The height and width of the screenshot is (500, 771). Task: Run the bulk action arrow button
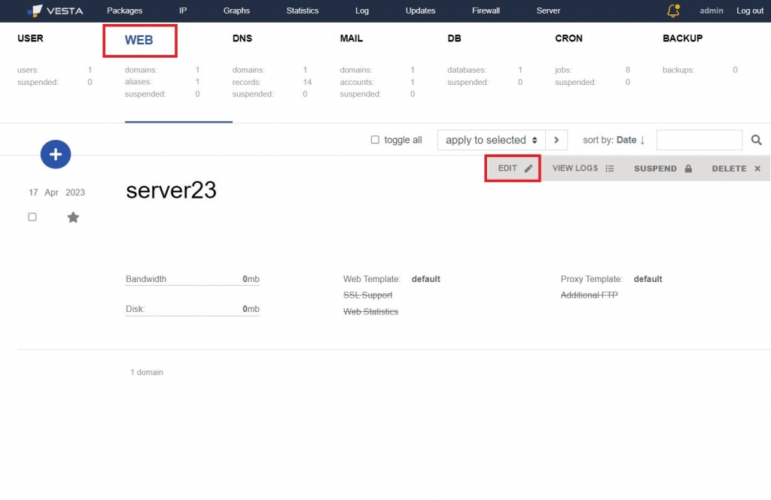tap(556, 140)
